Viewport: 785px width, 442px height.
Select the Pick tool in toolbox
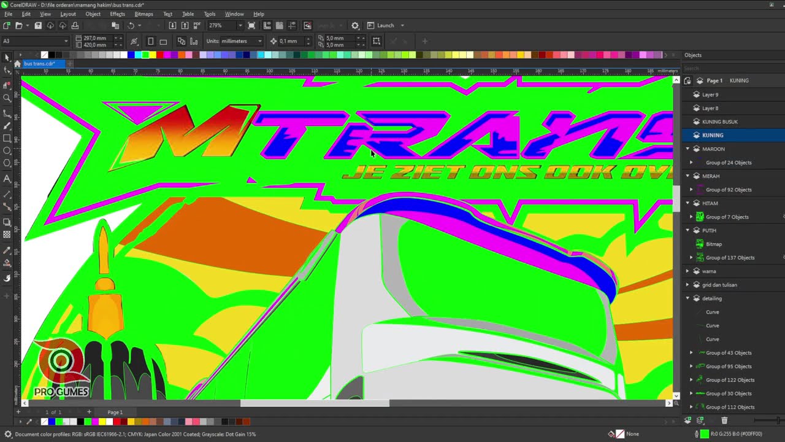pos(7,58)
